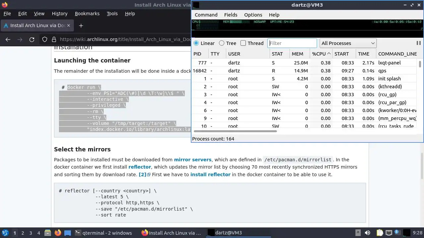424x238 pixels.
Task: Sort processes by the PID column
Action: [200, 54]
